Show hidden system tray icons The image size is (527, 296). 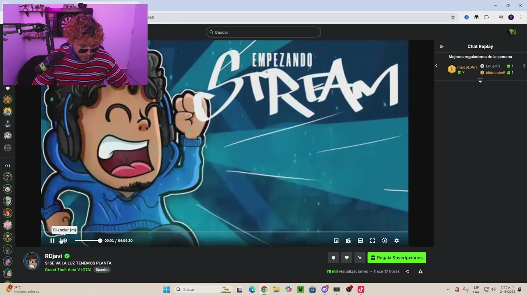pos(448,289)
